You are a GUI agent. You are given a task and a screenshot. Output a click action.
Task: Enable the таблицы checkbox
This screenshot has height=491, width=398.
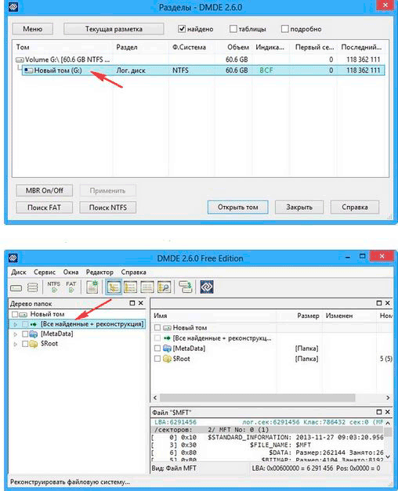pos(233,29)
